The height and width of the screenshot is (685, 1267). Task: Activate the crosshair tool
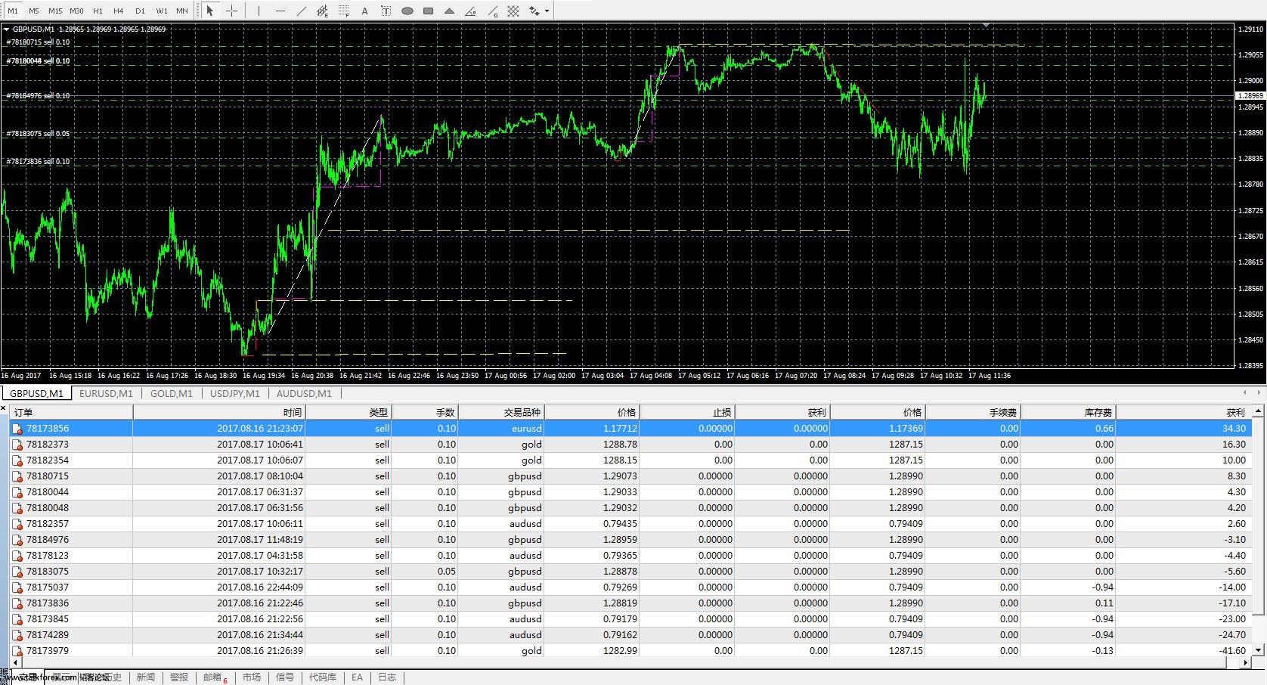(x=231, y=11)
